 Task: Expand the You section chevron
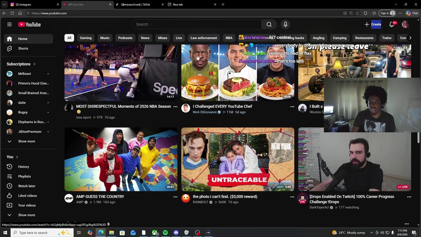17,157
